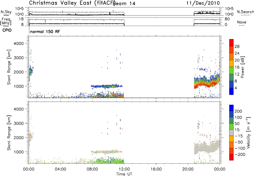Click the '28' label on power color bar
This screenshot has height=176, width=254.
point(237,46)
